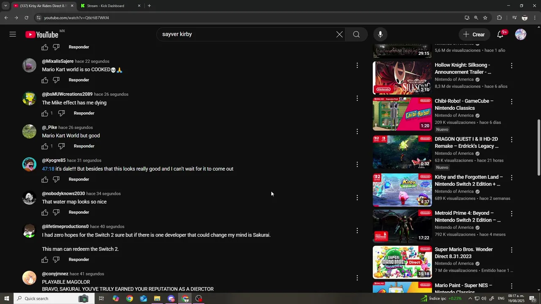The height and width of the screenshot is (304, 541).
Task: Open the options menu for the @_Pike comment
Action: (x=357, y=131)
